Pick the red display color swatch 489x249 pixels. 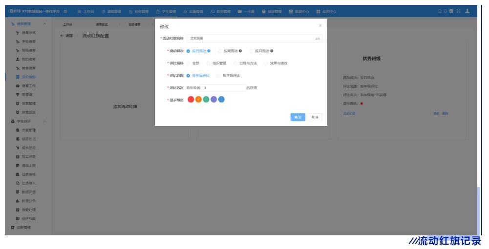(191, 100)
